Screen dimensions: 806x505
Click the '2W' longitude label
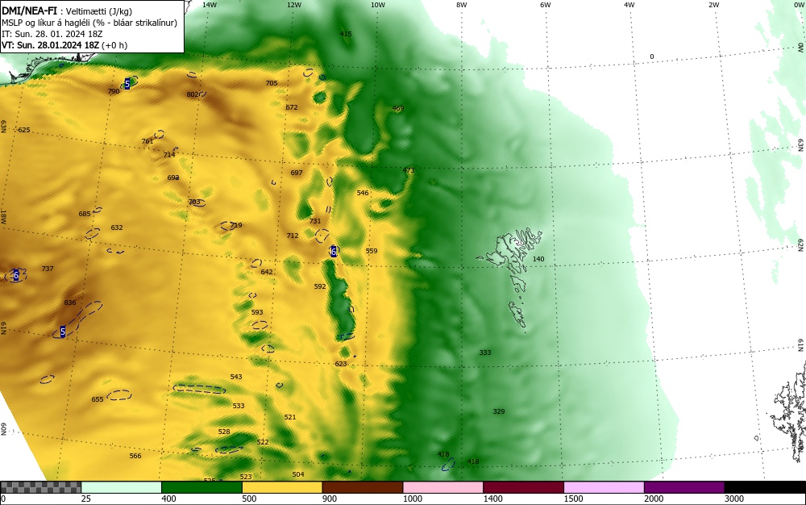click(713, 5)
